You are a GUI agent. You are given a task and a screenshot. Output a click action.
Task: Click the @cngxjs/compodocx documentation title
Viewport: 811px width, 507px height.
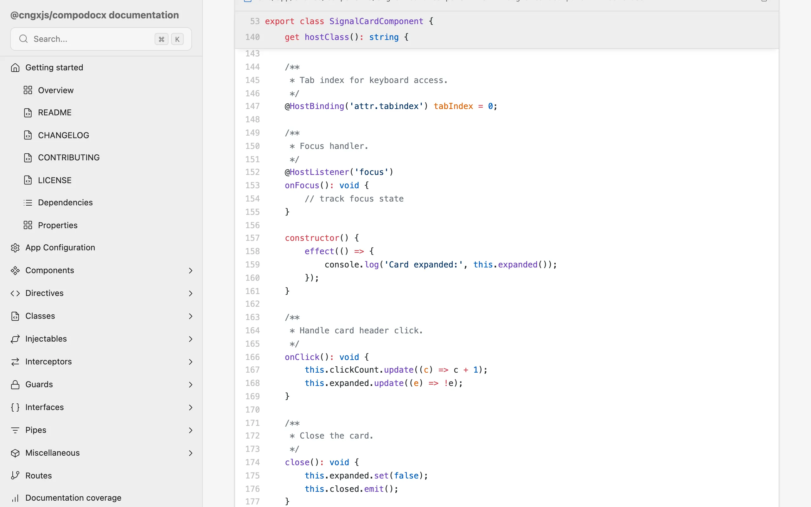click(x=94, y=15)
